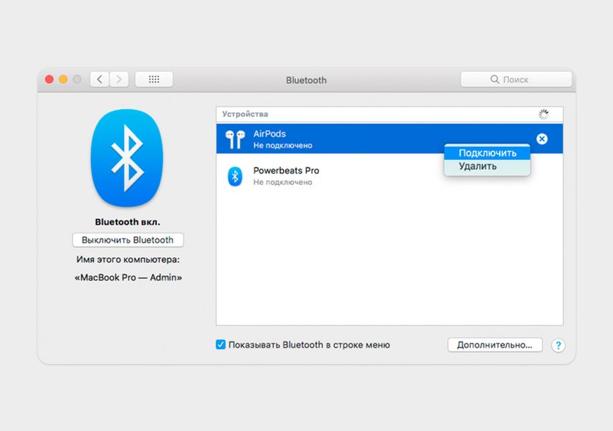613x431 pixels.
Task: Click Имя этого компьютера label
Action: click(128, 260)
